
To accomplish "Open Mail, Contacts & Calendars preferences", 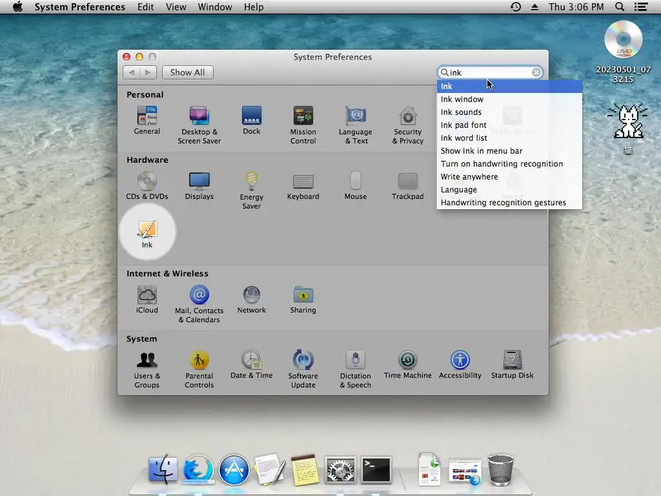I will pos(199,304).
